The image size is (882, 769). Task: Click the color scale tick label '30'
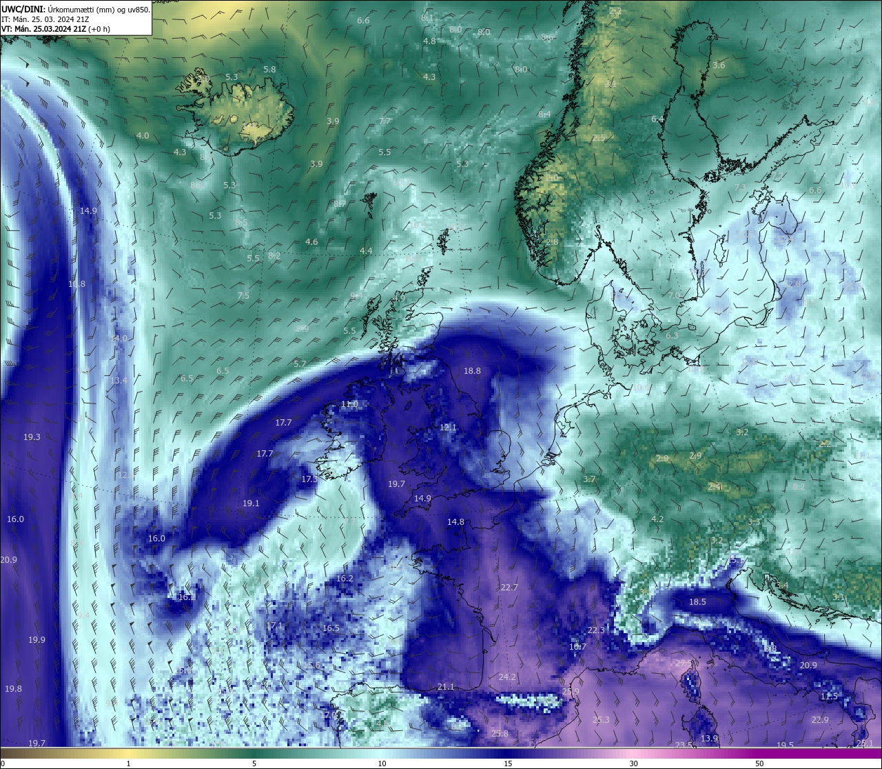(x=633, y=763)
